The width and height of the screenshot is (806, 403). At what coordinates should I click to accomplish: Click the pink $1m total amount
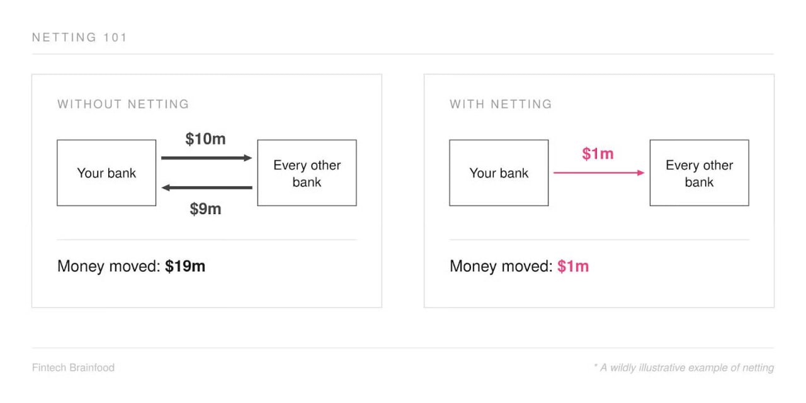pos(573,266)
